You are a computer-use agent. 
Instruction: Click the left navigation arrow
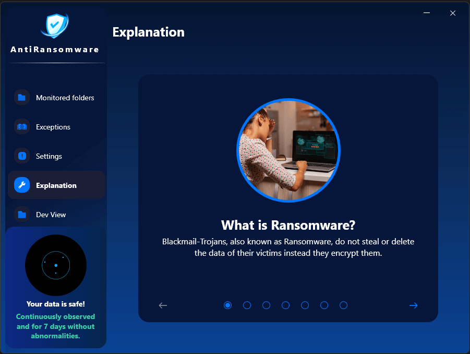(x=163, y=305)
